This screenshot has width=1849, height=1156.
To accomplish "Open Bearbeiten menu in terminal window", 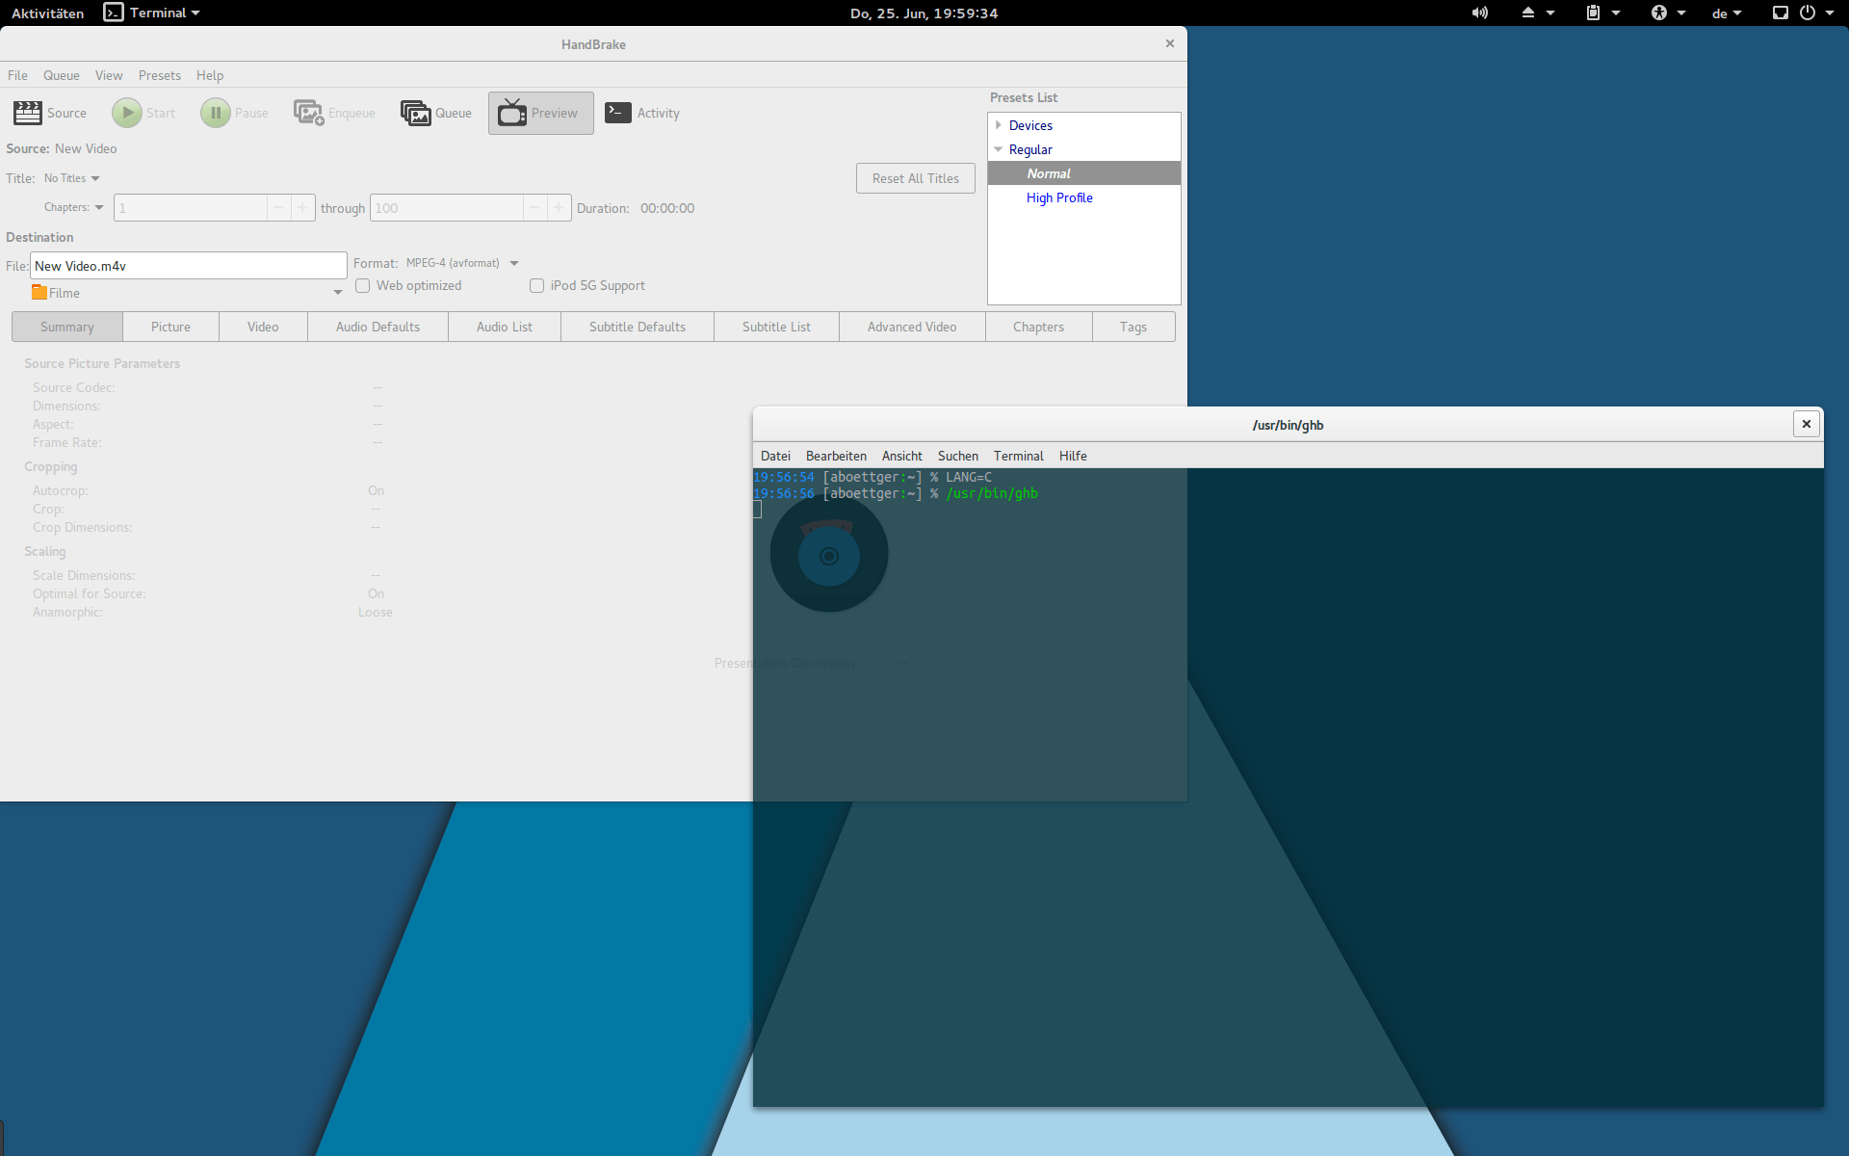I will (836, 456).
